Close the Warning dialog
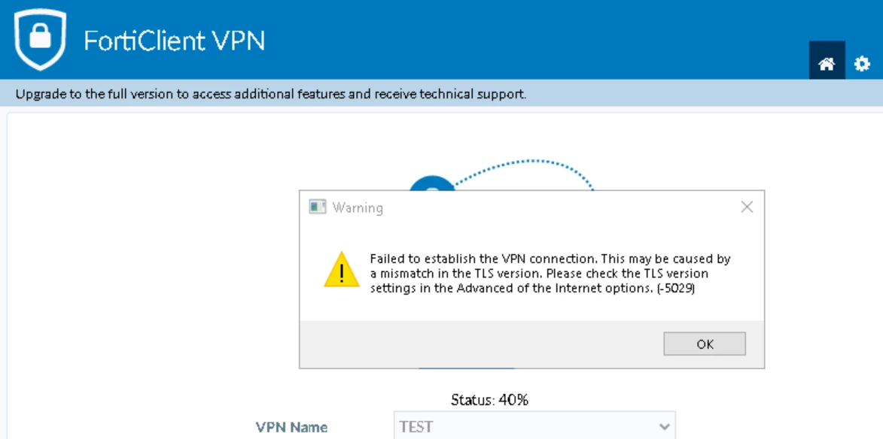Image resolution: width=883 pixels, height=439 pixels. 747,207
